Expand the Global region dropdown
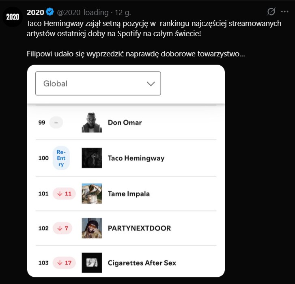 click(x=98, y=84)
